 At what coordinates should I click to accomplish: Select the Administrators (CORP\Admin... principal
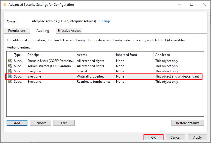pos(50,66)
